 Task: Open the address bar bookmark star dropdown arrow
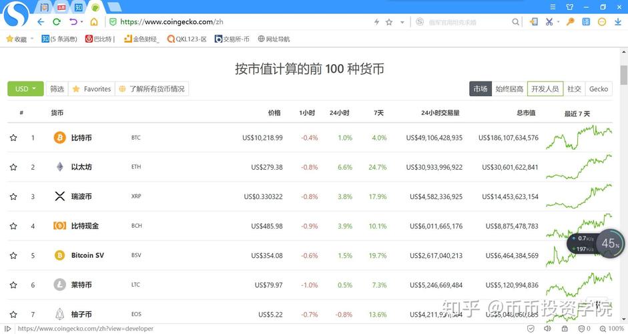[x=402, y=22]
